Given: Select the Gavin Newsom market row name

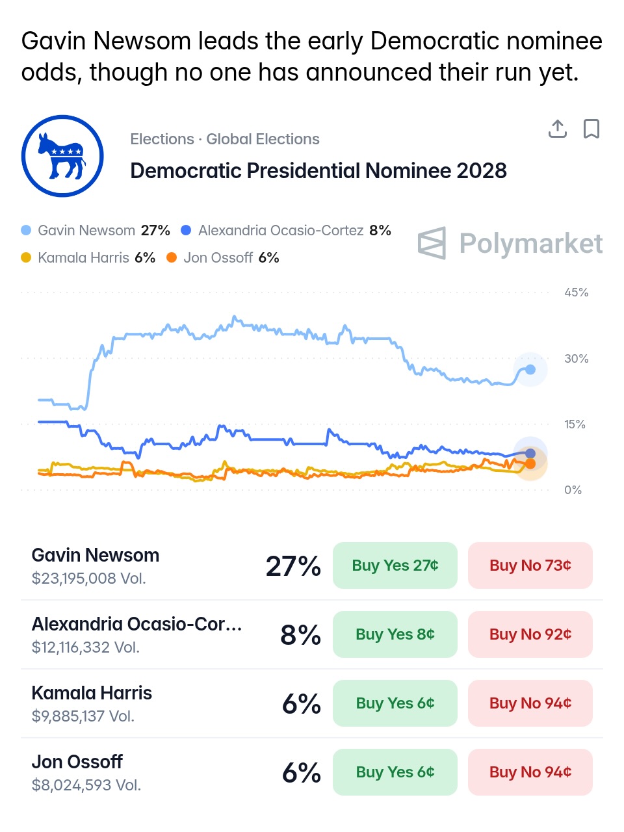Looking at the screenshot, I should pyautogui.click(x=96, y=555).
